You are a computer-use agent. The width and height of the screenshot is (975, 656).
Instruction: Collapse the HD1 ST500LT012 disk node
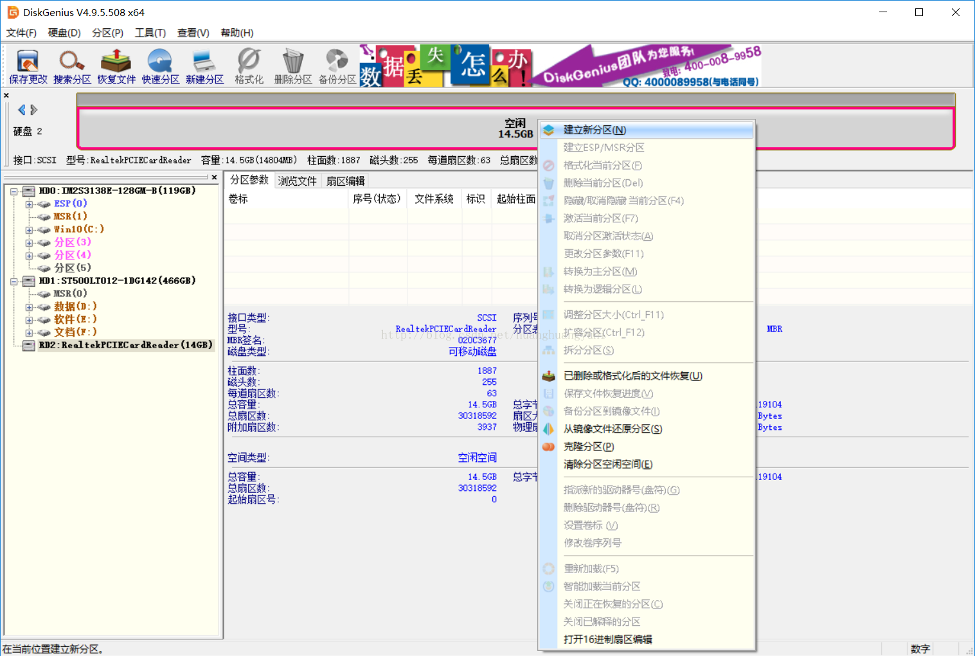point(14,281)
